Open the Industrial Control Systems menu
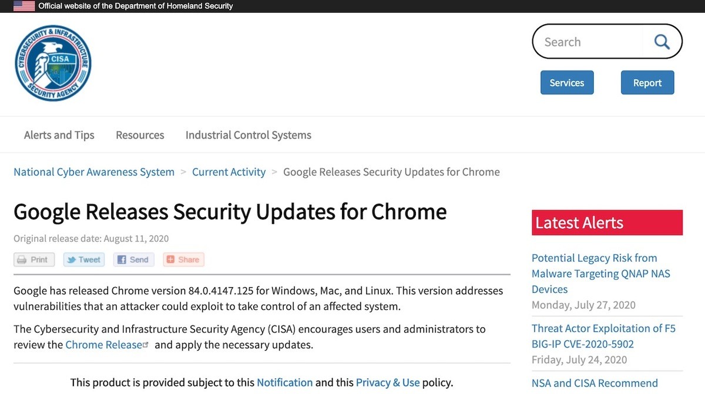This screenshot has width=705, height=394. point(249,135)
